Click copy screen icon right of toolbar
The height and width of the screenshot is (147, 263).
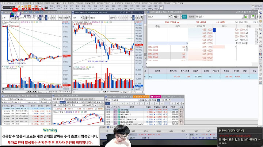click(161, 7)
